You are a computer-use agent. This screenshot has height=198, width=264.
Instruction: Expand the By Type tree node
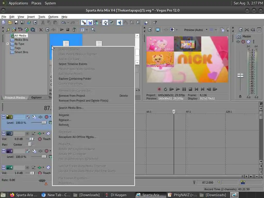tap(7, 44)
